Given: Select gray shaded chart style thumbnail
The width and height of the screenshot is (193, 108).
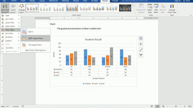Looking at the screenshot, I should click(x=72, y=8).
